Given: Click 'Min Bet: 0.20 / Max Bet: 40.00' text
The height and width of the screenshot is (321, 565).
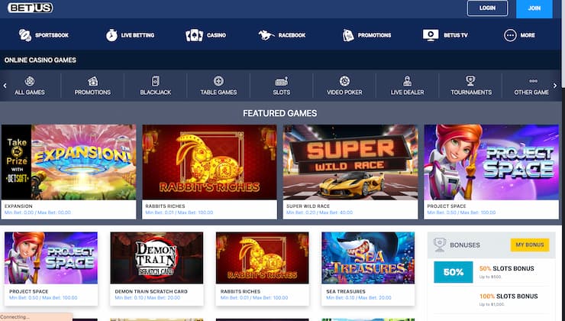Looking at the screenshot, I should (319, 212).
